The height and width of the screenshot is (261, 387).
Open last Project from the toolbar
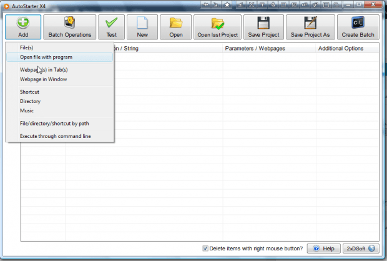tap(217, 27)
